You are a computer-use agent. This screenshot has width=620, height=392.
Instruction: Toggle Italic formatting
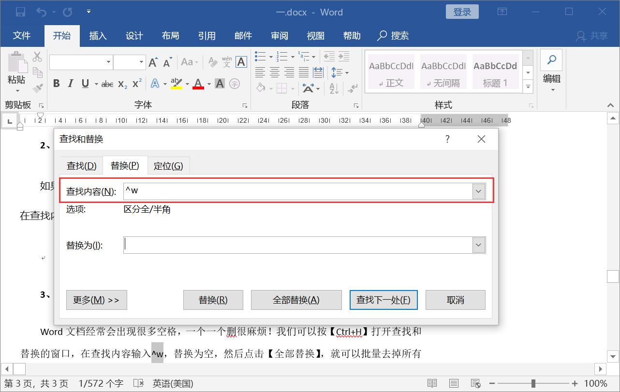71,83
